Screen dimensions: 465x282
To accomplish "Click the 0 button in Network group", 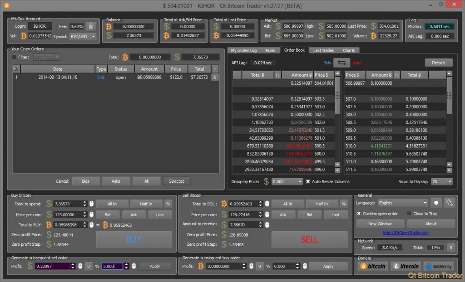I will point(451,248).
